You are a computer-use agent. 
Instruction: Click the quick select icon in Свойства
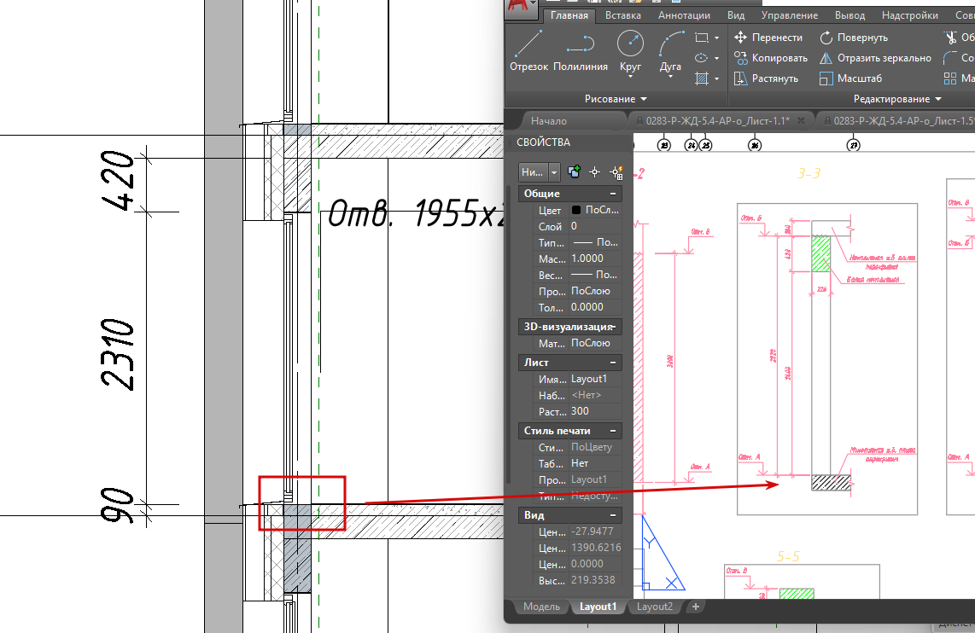(616, 172)
